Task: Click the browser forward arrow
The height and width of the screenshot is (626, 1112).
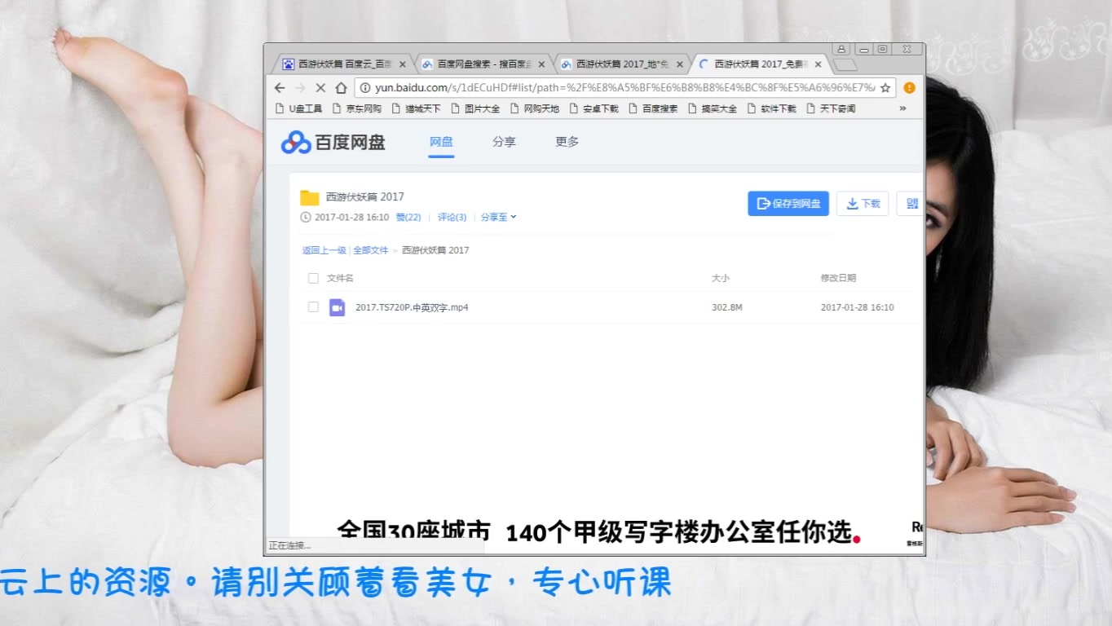Action: tap(300, 88)
